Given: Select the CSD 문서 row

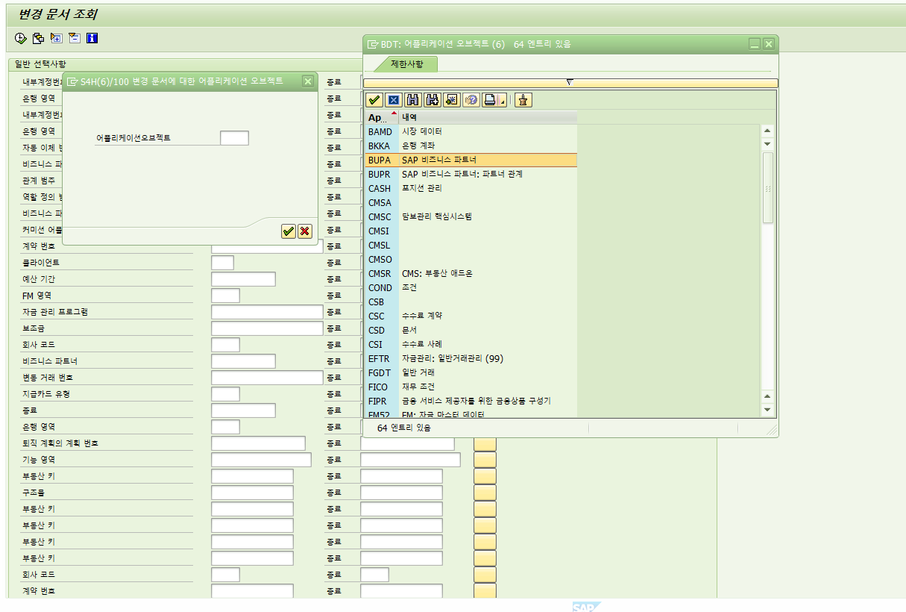Looking at the screenshot, I should (x=471, y=330).
